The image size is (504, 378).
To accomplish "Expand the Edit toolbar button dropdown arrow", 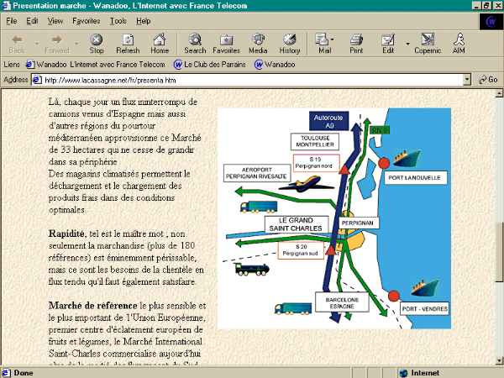I will [407, 42].
